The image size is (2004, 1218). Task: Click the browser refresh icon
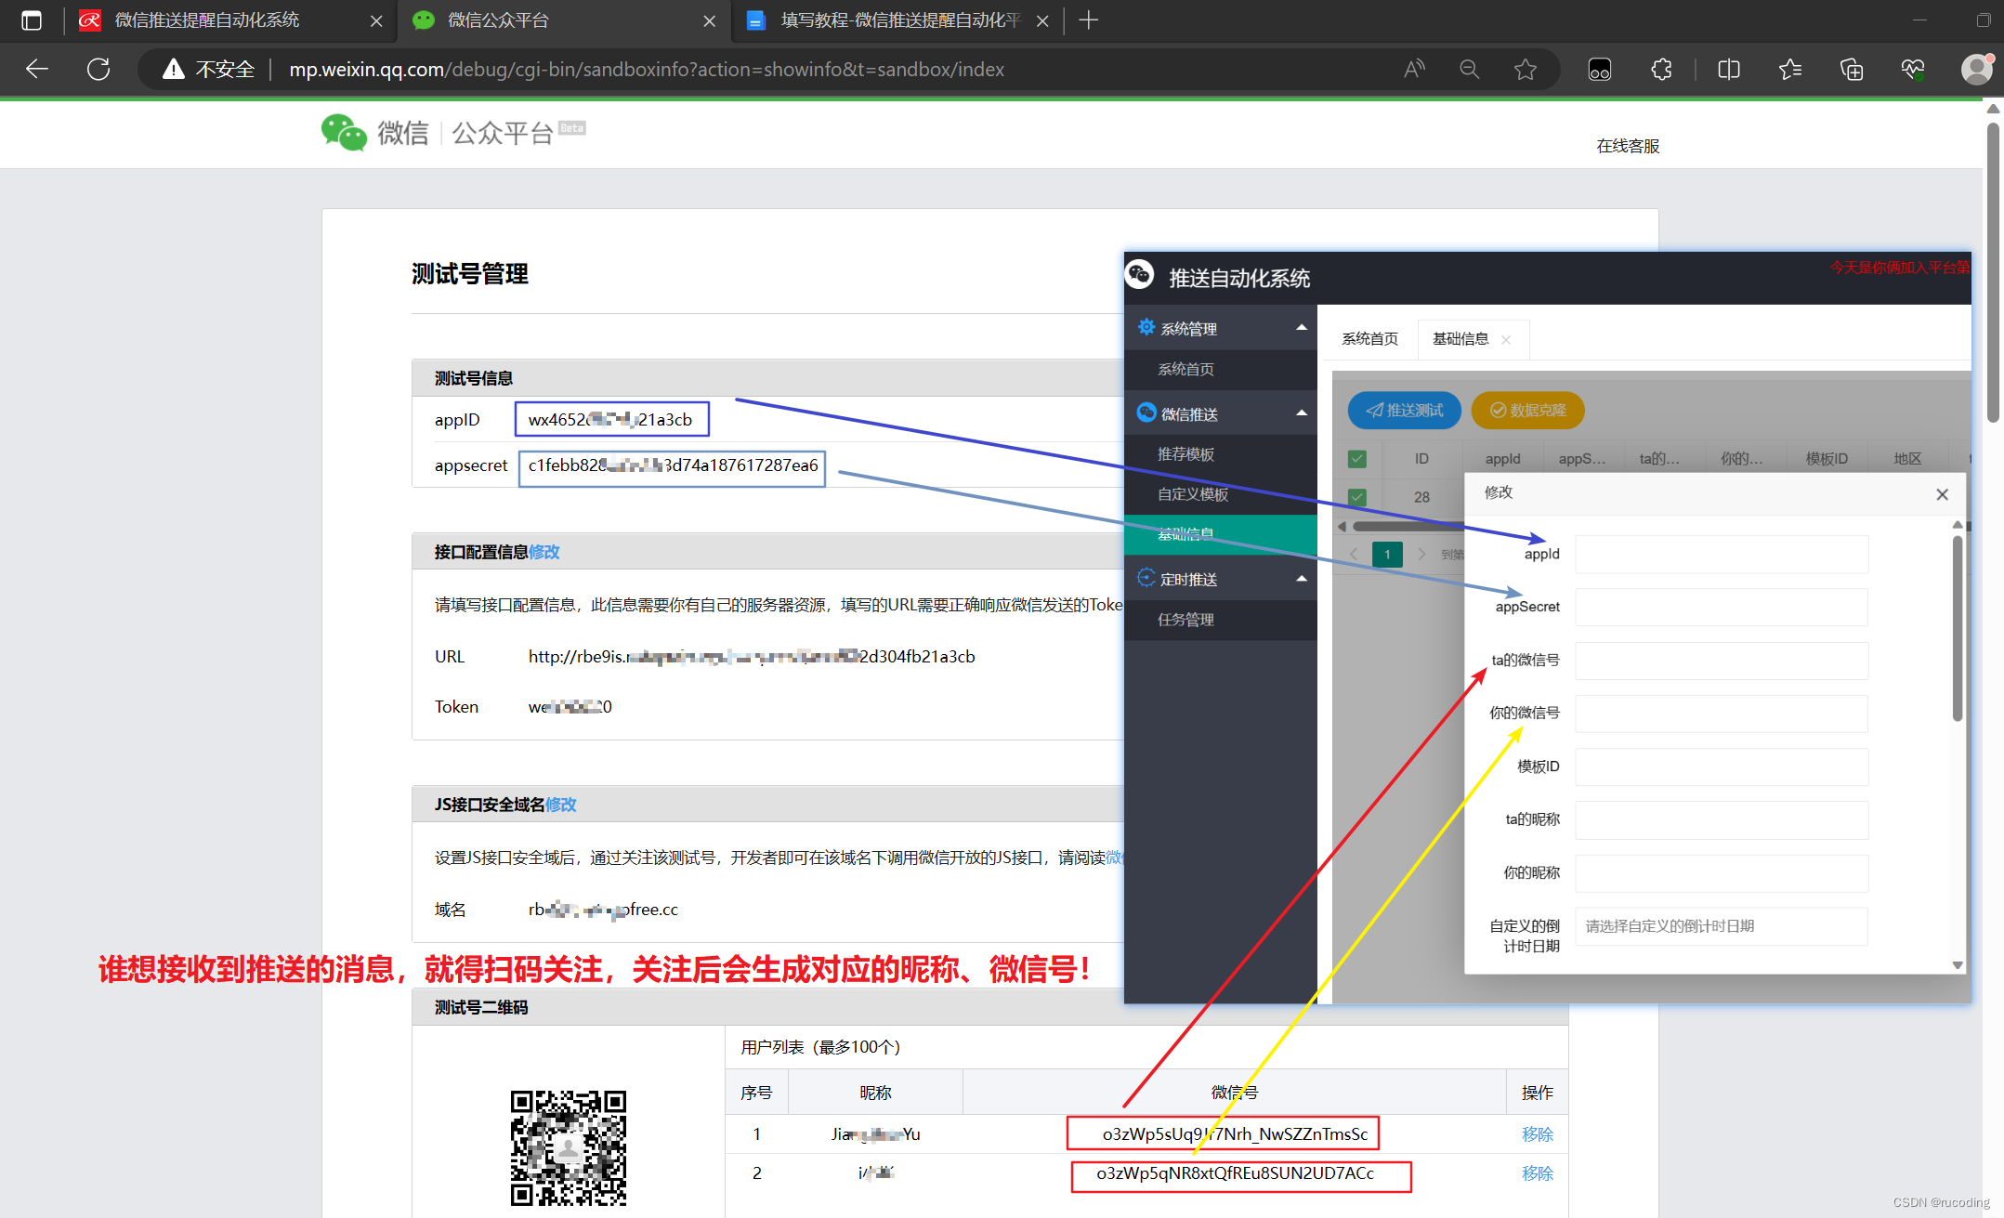pyautogui.click(x=98, y=70)
